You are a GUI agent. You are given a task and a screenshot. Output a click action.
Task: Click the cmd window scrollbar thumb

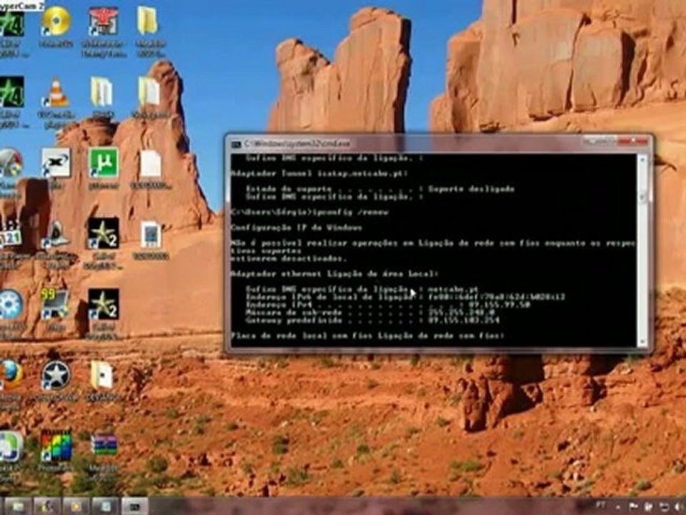[x=642, y=196]
